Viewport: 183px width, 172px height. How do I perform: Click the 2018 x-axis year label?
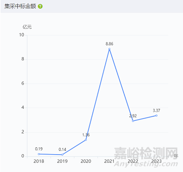pyautogui.click(x=39, y=161)
